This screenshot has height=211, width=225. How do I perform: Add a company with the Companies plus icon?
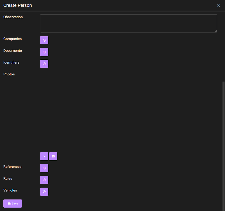tap(44, 40)
